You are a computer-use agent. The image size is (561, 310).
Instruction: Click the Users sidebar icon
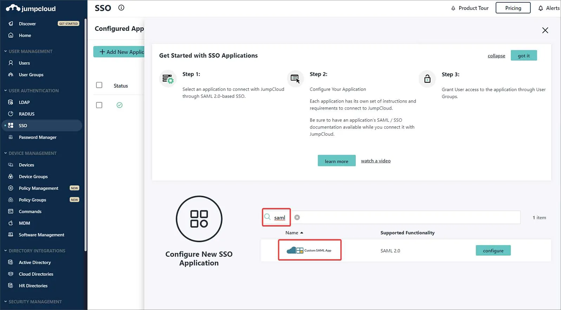(x=11, y=63)
